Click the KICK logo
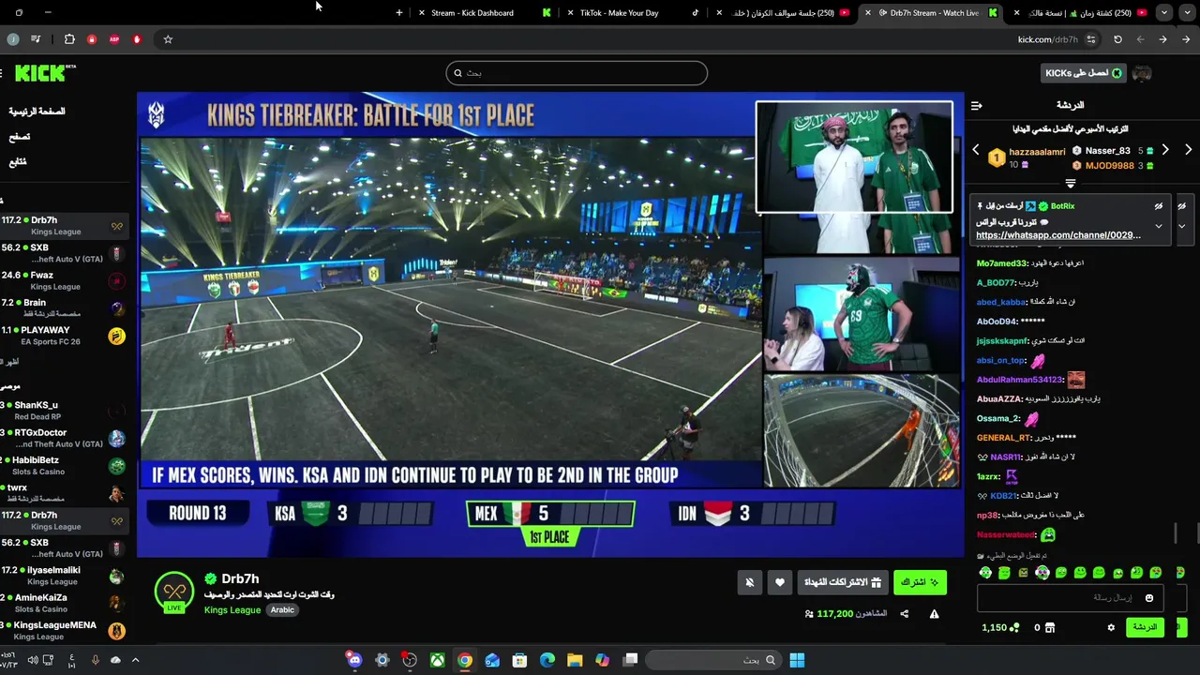This screenshot has height=675, width=1200. (x=39, y=73)
